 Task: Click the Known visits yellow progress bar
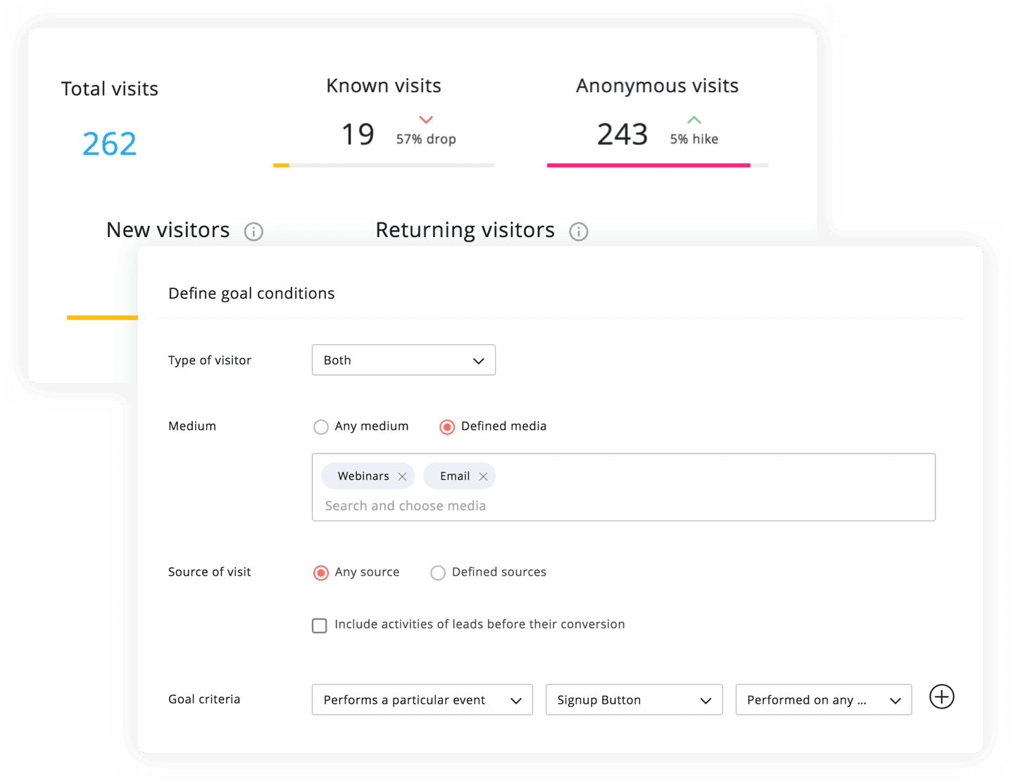[x=281, y=165]
